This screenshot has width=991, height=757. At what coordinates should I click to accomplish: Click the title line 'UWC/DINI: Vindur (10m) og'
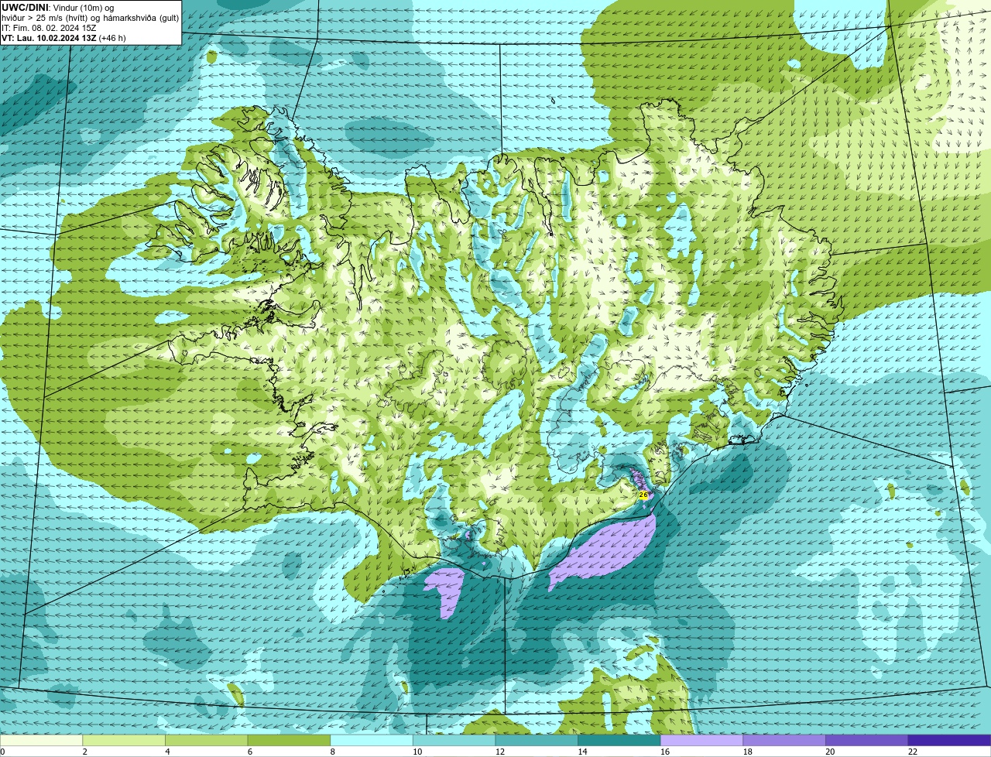tap(57, 8)
